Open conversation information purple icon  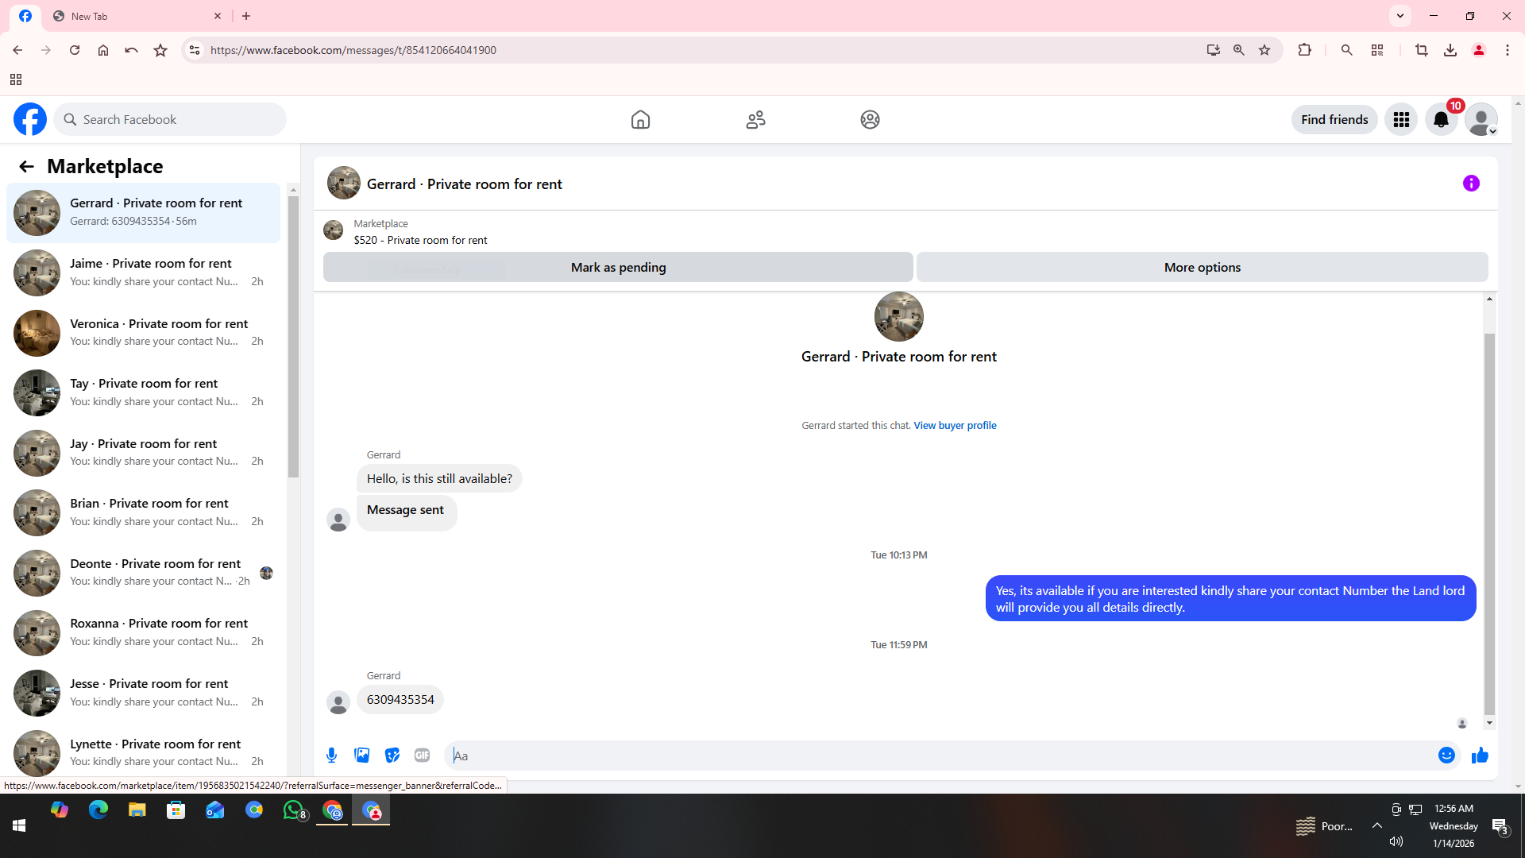click(x=1471, y=184)
